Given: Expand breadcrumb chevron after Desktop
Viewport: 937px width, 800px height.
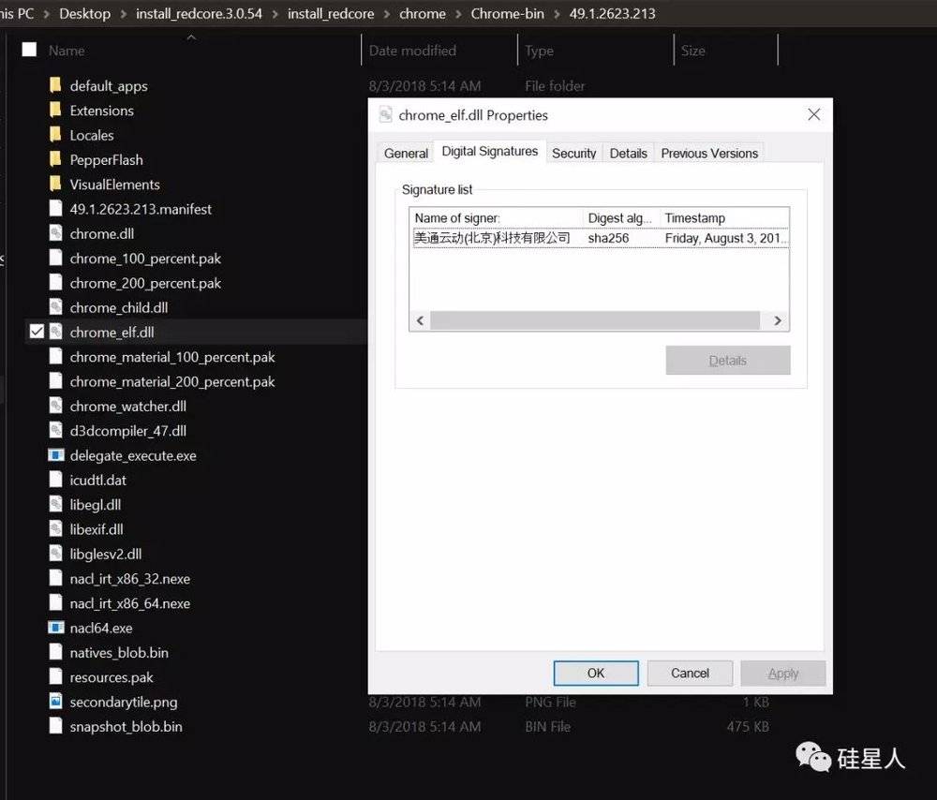Looking at the screenshot, I should pyautogui.click(x=123, y=14).
